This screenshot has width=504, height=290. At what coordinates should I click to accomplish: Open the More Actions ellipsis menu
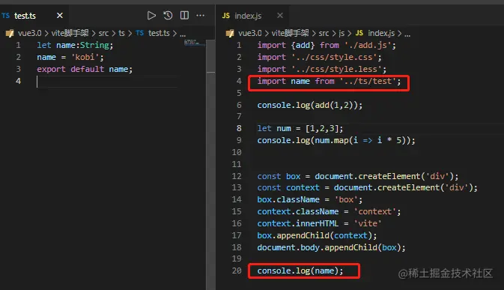200,16
